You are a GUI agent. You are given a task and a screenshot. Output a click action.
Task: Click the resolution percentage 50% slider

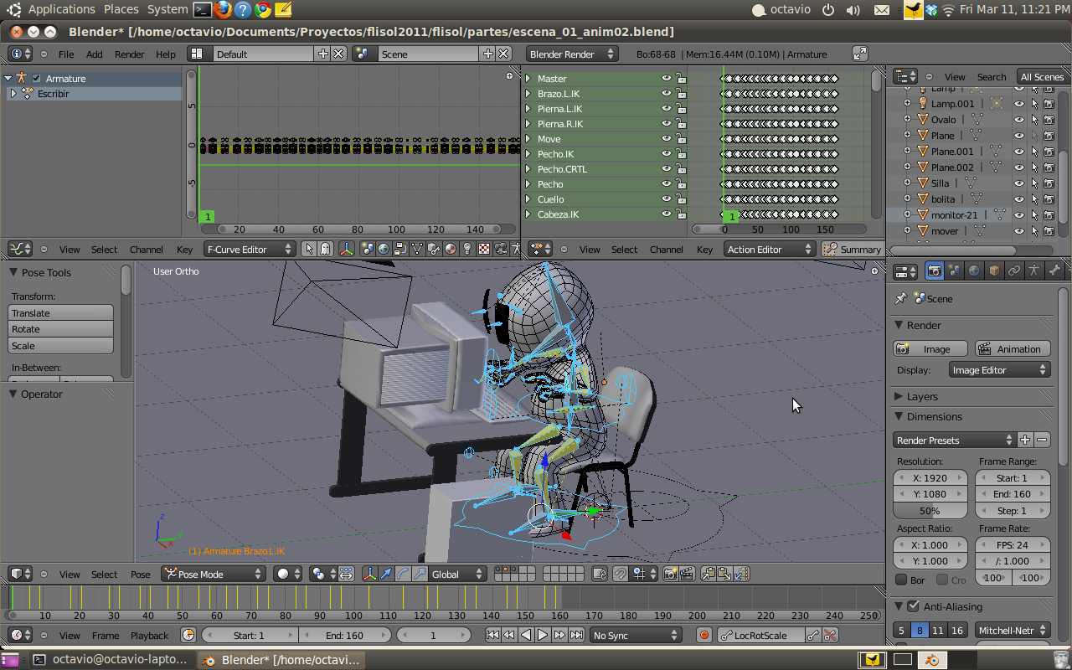tap(930, 511)
